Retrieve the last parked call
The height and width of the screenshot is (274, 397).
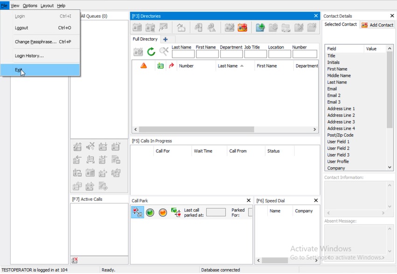tap(176, 212)
